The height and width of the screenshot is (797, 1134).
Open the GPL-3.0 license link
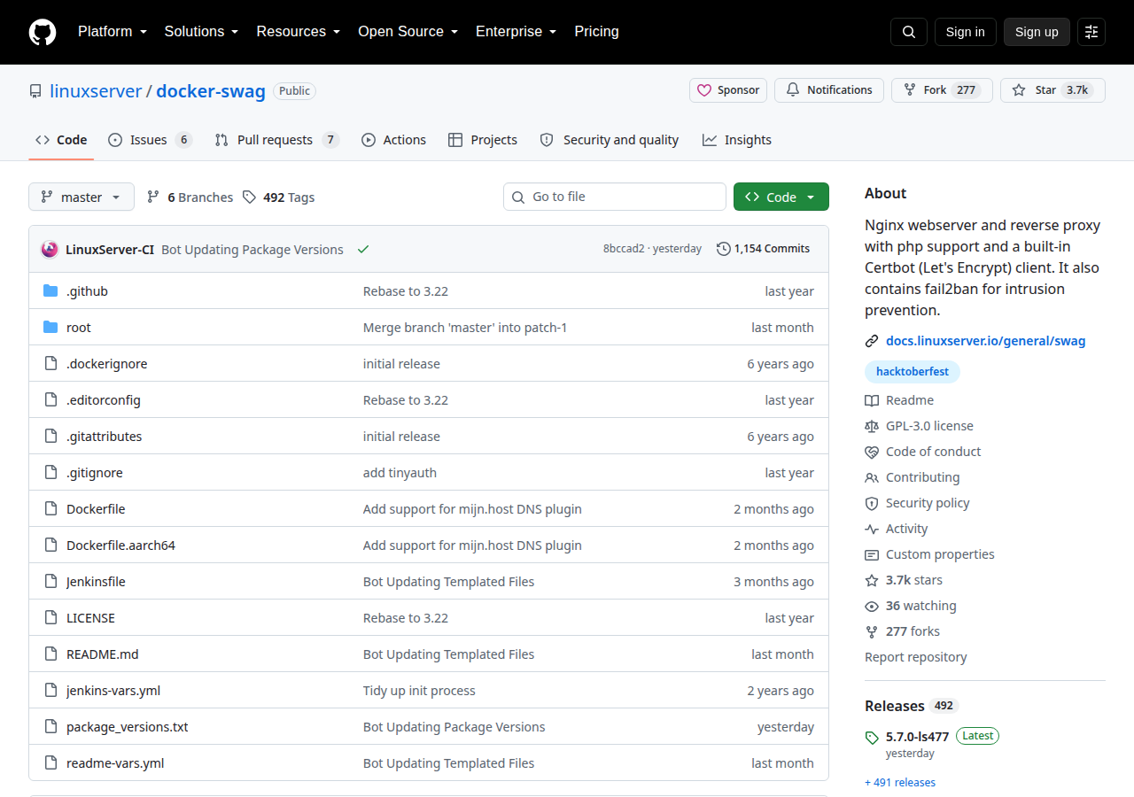point(929,426)
